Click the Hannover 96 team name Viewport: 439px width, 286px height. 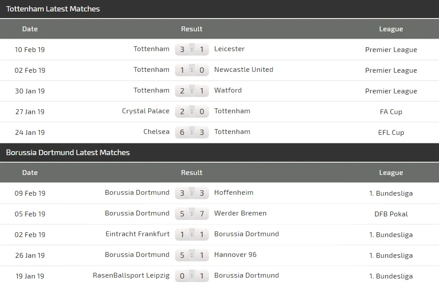click(x=235, y=255)
